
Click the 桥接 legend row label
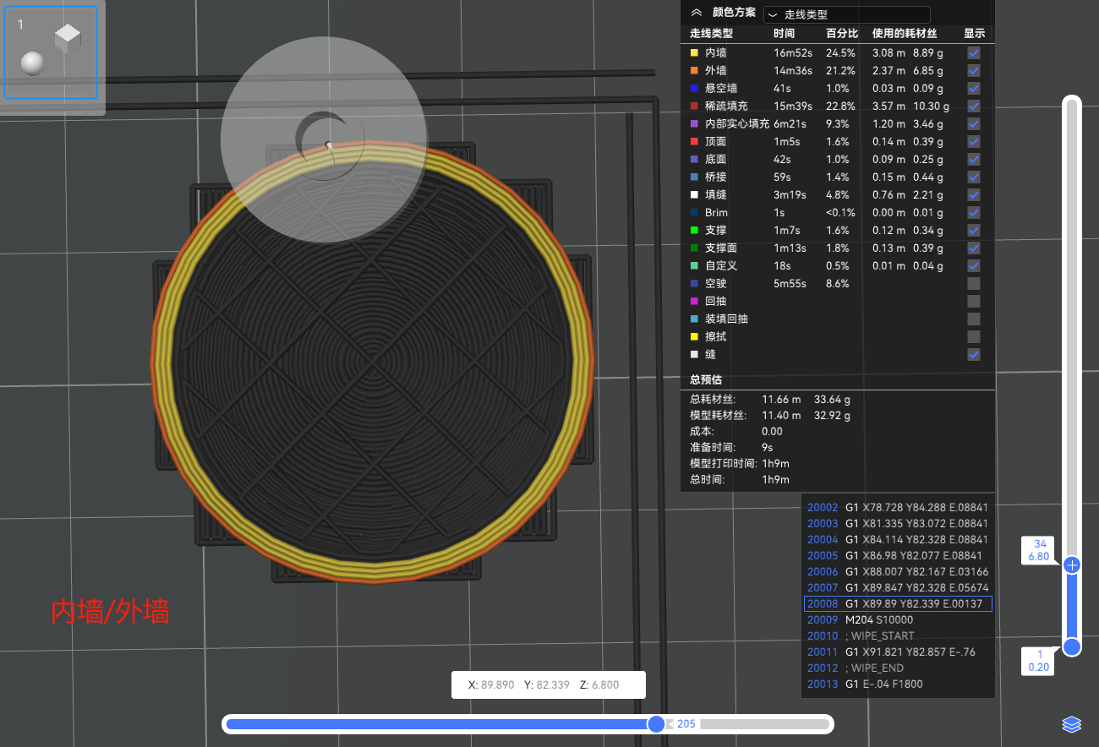click(x=715, y=177)
